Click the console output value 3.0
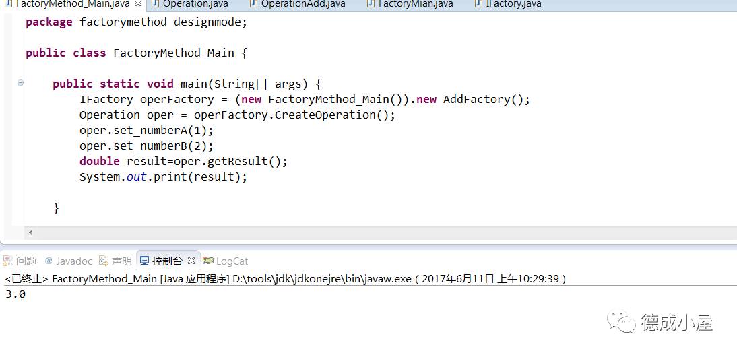 coord(15,295)
